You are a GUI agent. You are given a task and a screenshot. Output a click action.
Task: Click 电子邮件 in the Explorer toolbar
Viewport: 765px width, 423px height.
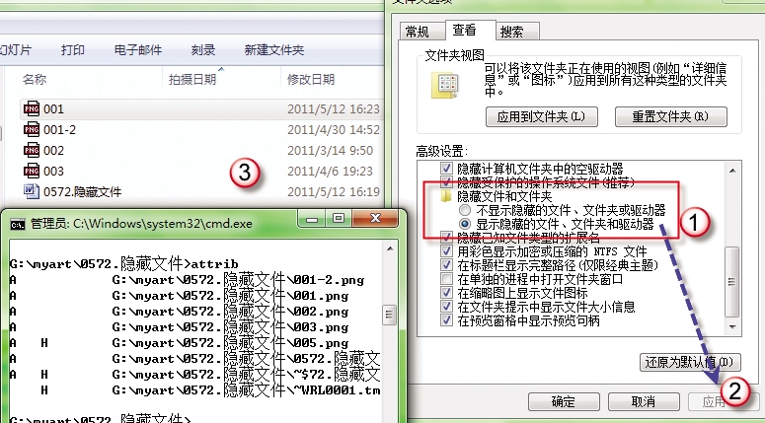coord(138,49)
